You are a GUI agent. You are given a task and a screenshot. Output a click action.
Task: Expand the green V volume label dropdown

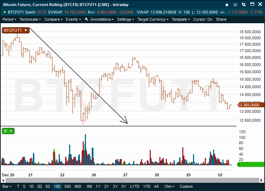point(8,131)
